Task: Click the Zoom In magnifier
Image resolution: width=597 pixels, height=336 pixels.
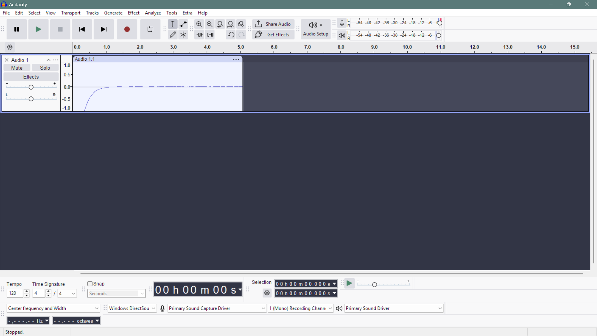Action: pos(199,24)
